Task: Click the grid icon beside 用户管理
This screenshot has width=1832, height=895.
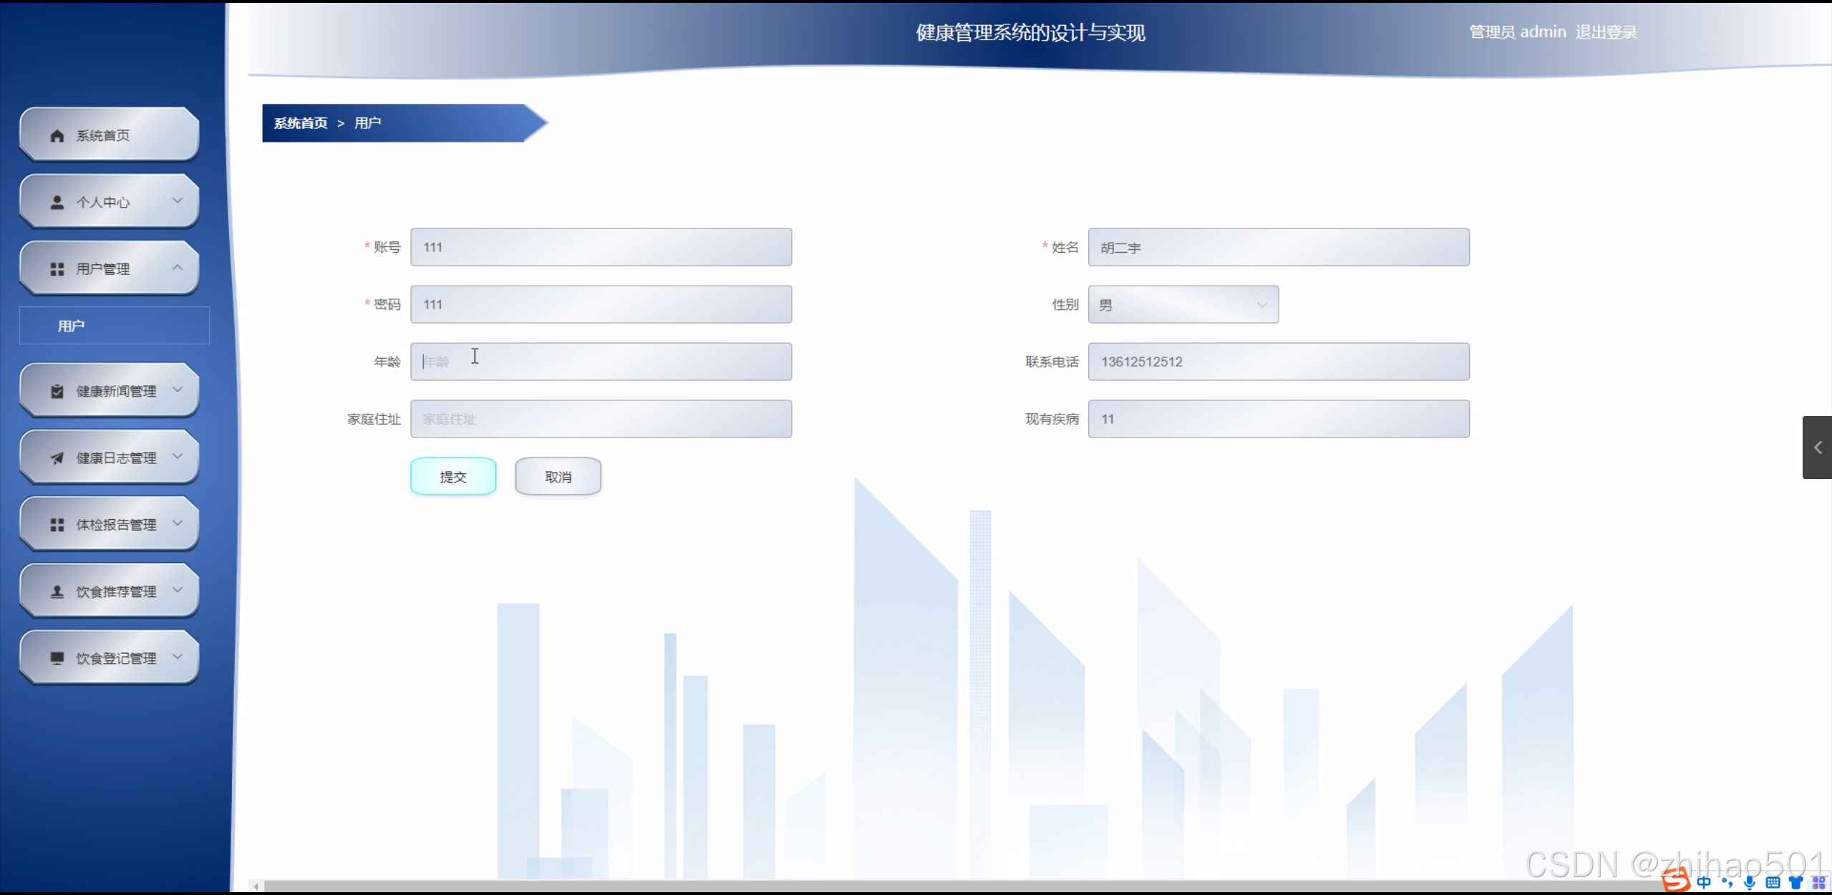Action: tap(57, 269)
